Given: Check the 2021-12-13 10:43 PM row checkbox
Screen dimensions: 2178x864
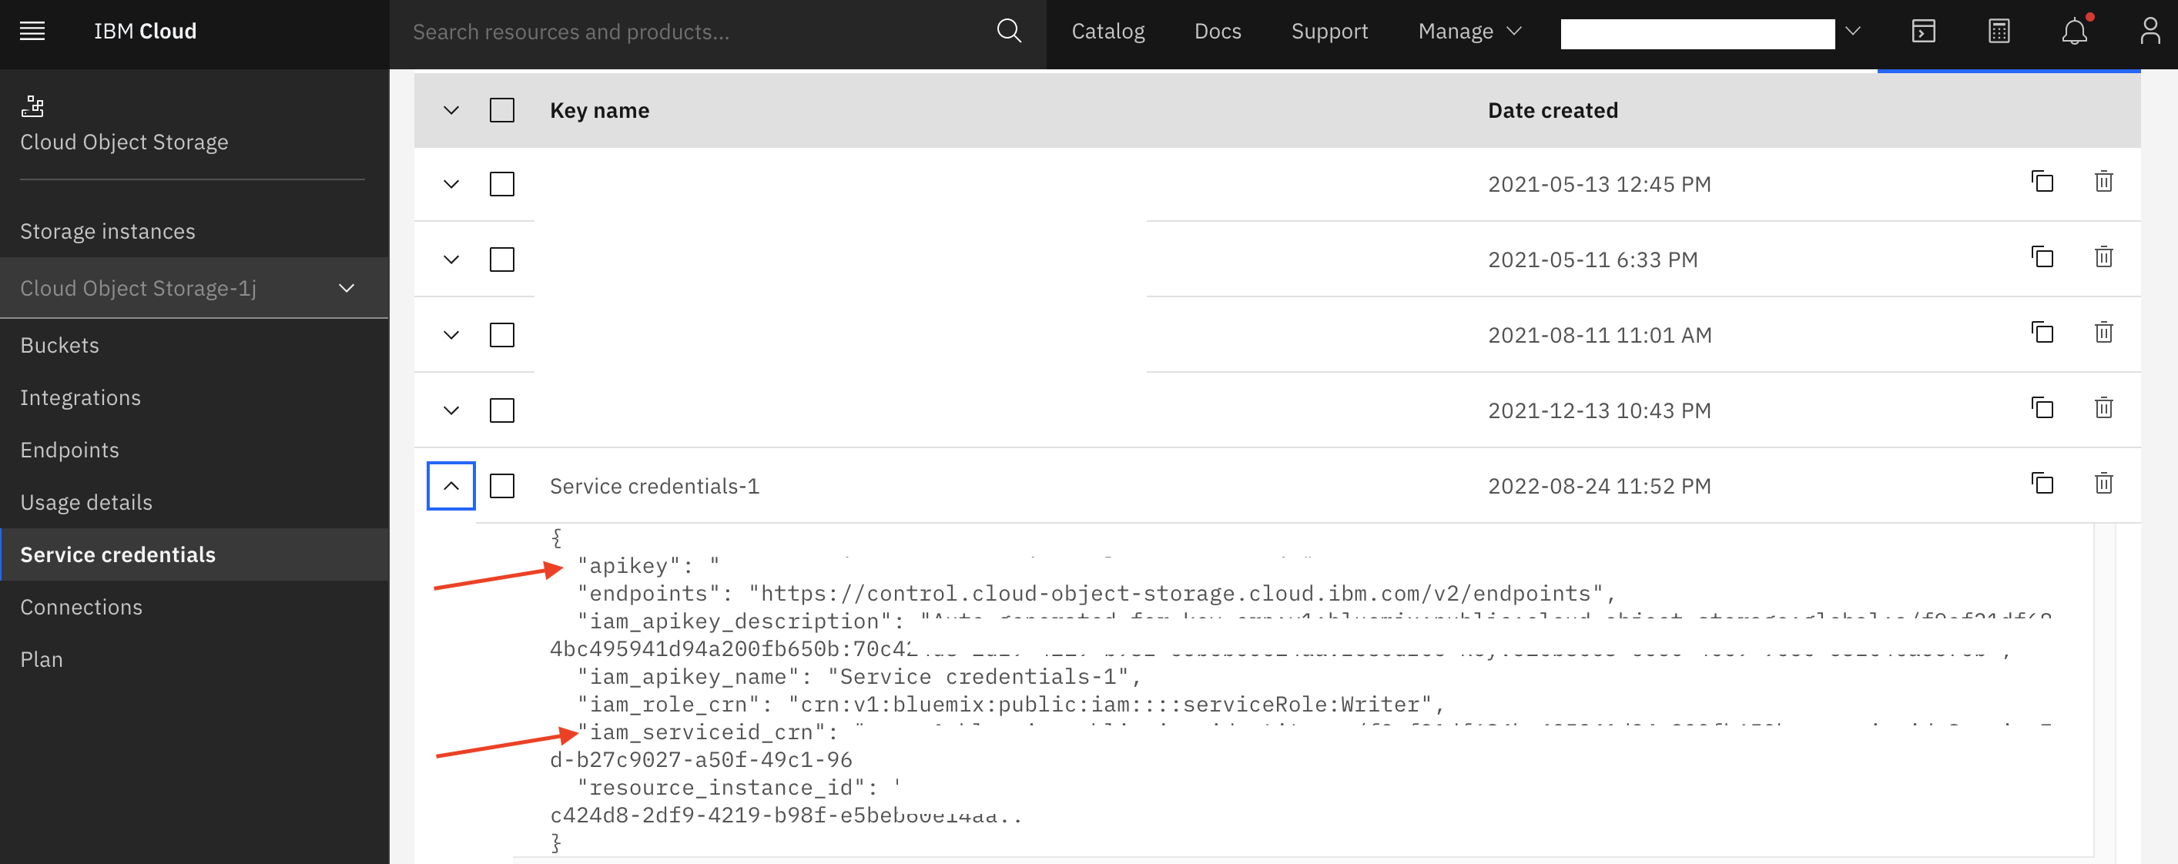Looking at the screenshot, I should (x=501, y=411).
